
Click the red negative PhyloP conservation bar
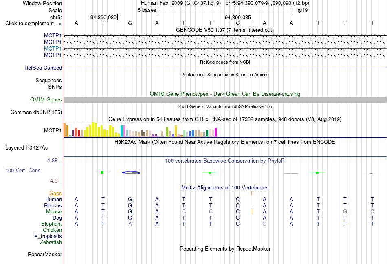[291, 173]
